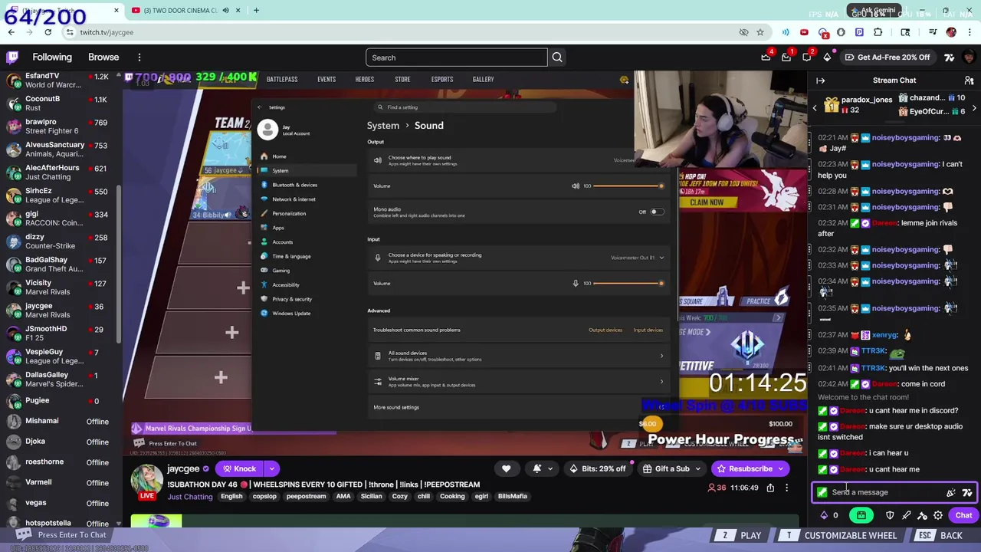The width and height of the screenshot is (981, 552).
Task: Open brawlpro channel in sidebar
Action: pyautogui.click(x=60, y=126)
